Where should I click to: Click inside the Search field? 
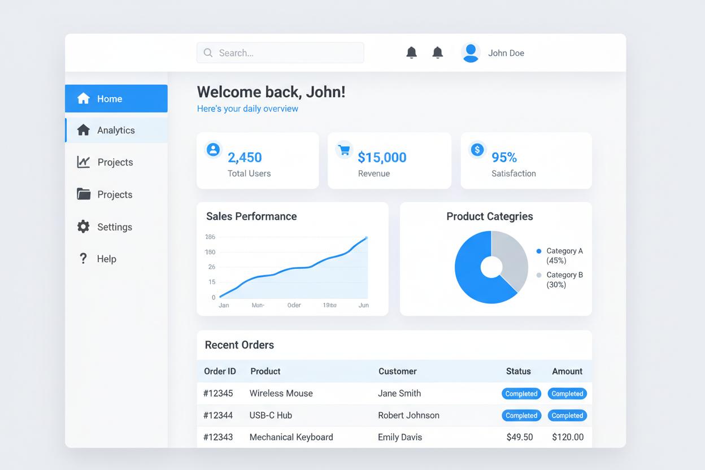click(280, 53)
